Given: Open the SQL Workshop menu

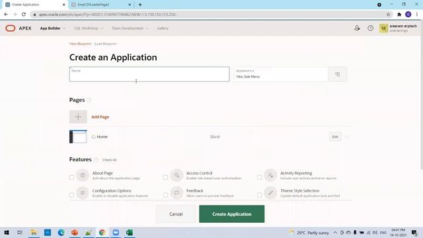Looking at the screenshot, I should click(86, 28).
